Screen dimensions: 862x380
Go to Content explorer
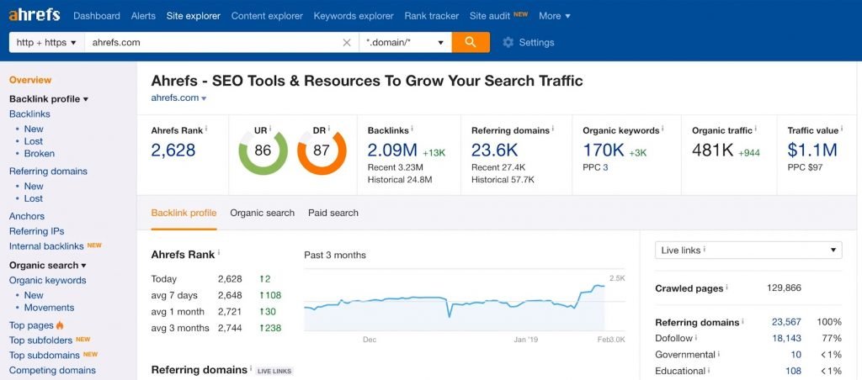[x=267, y=16]
